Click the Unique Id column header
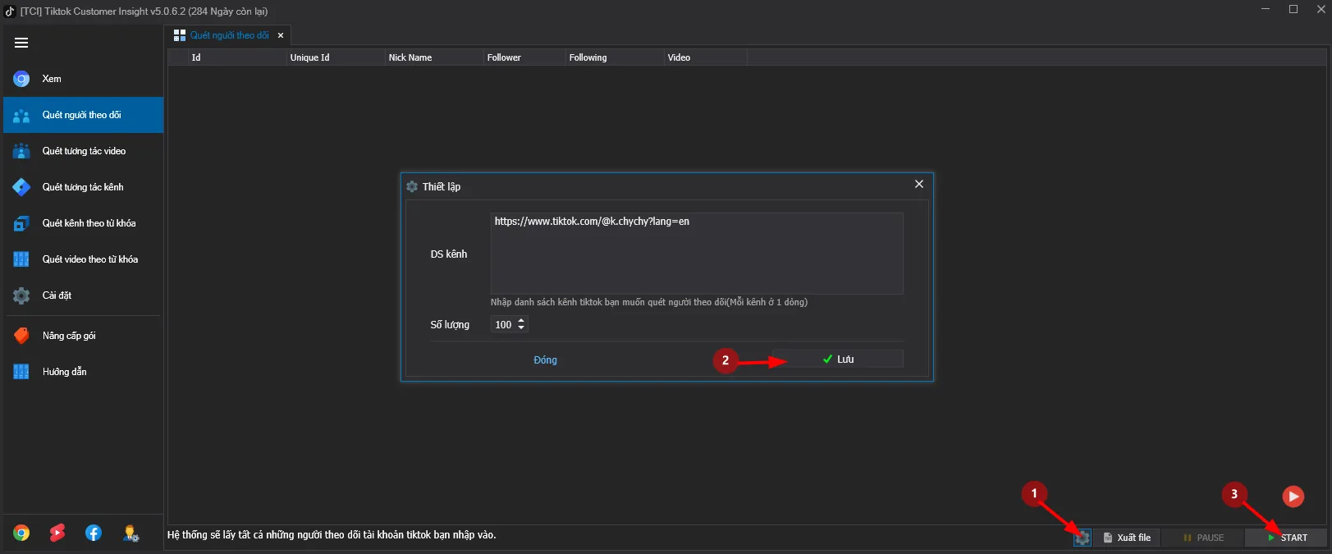This screenshot has height=554, width=1332. point(336,57)
